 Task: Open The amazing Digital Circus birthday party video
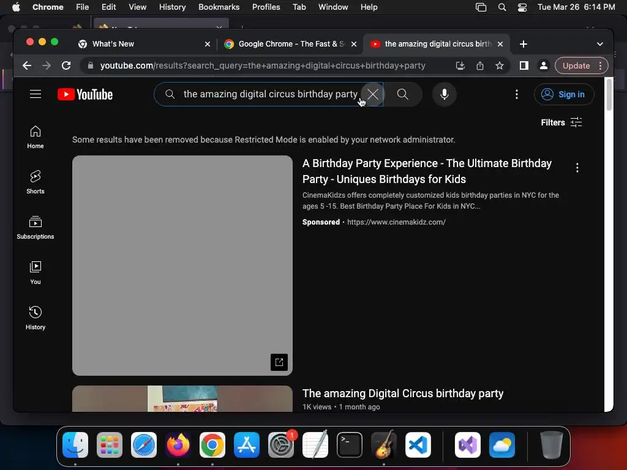(x=402, y=394)
